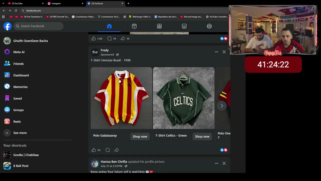
Task: Open the July 31 at 2:35 PM timestamp
Action: (112, 166)
